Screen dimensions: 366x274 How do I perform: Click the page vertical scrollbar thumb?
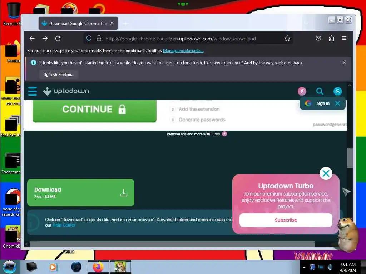click(350, 158)
